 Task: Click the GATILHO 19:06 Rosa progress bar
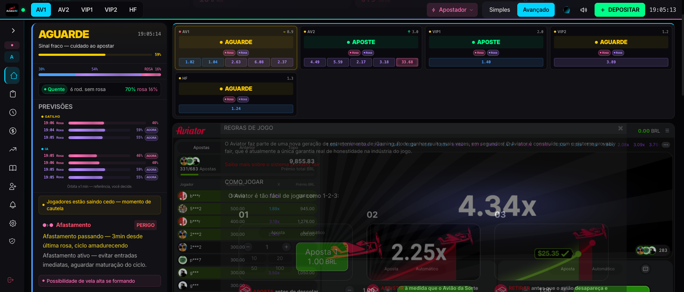click(107, 123)
